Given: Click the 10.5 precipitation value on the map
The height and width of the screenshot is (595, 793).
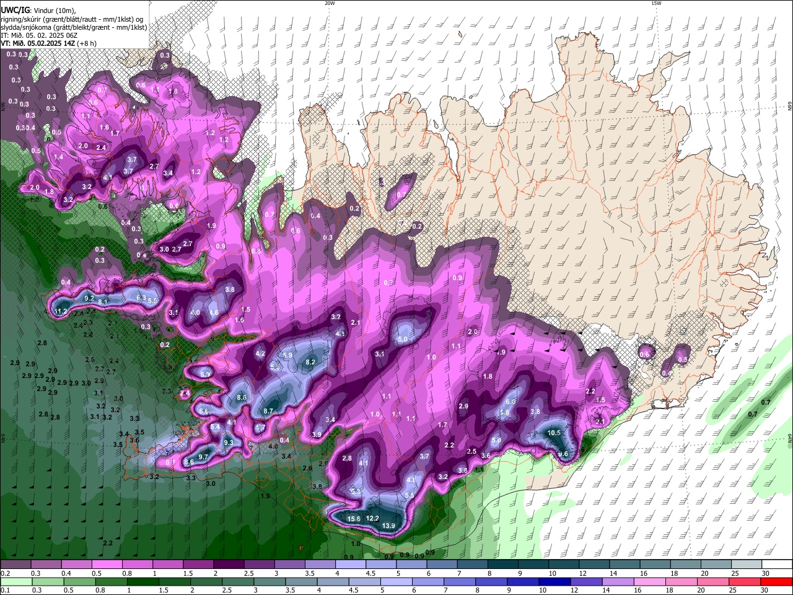Looking at the screenshot, I should (x=554, y=433).
